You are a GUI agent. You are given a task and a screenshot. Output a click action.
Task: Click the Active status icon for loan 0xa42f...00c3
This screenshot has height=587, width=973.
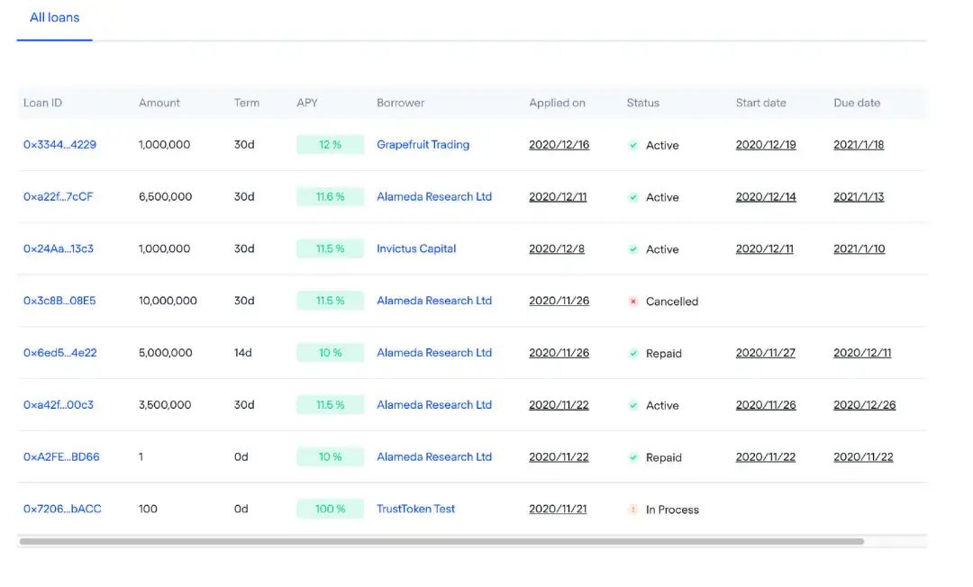[x=633, y=405]
